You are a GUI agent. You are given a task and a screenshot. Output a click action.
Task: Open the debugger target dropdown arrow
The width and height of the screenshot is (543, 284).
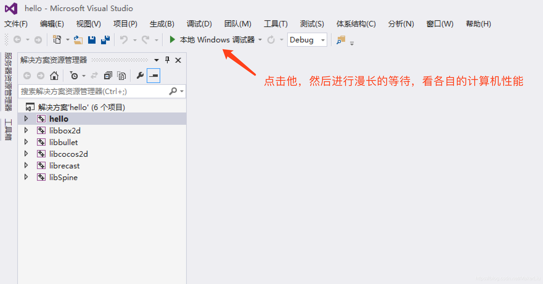(260, 40)
